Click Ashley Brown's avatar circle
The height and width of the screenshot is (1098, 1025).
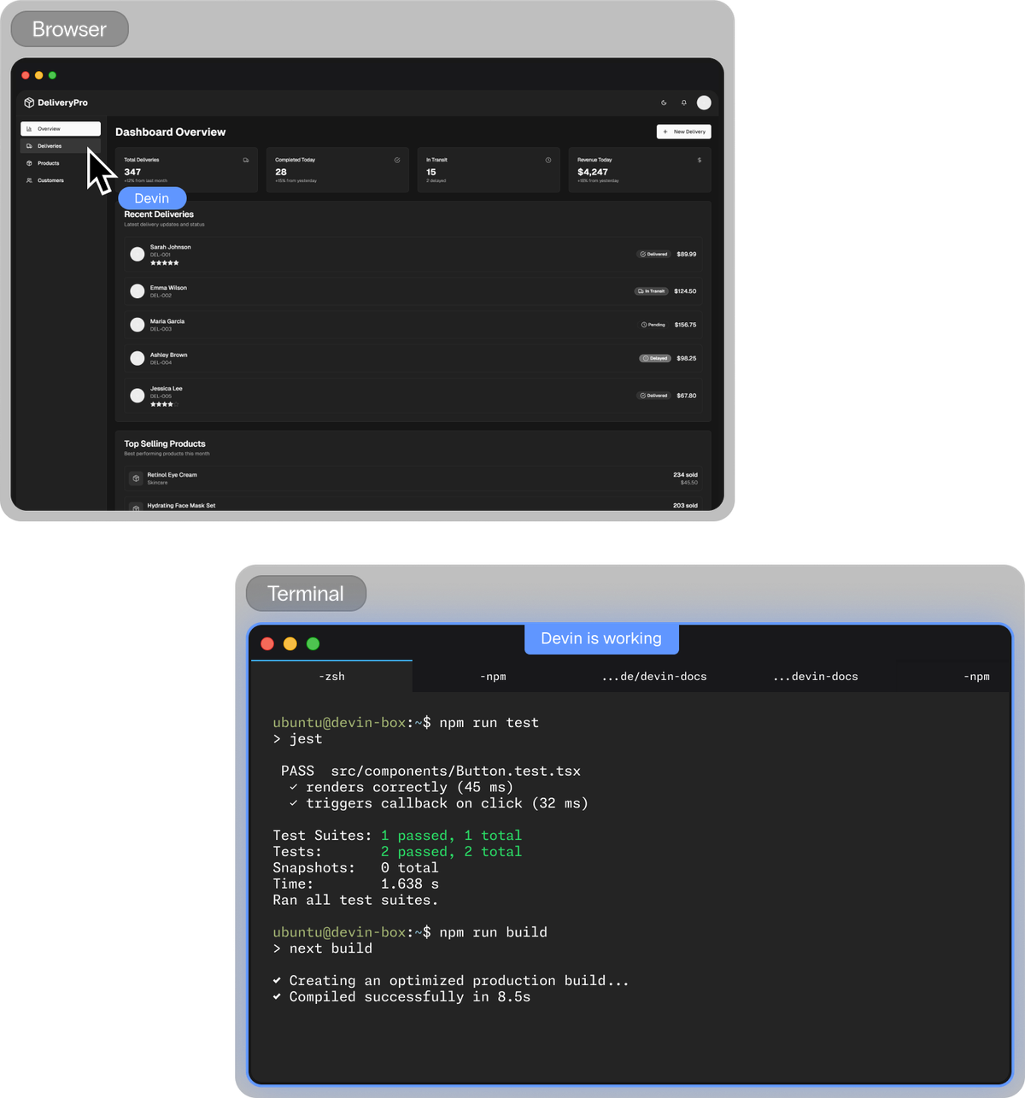coord(138,358)
